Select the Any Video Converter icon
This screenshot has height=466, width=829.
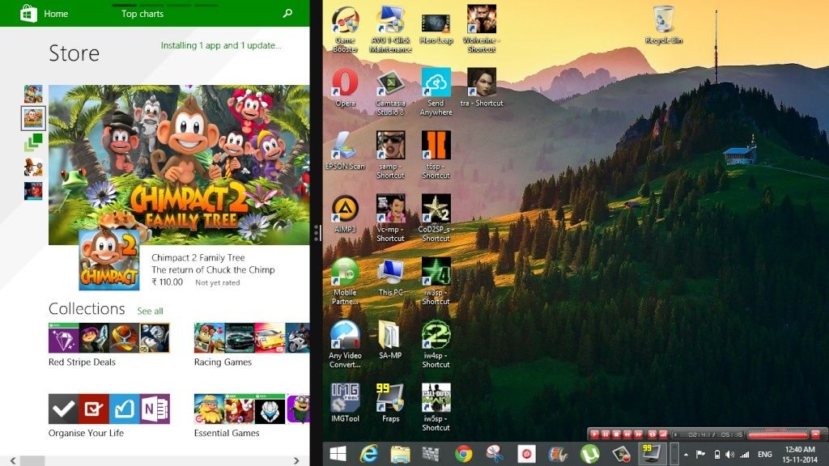coord(345,344)
